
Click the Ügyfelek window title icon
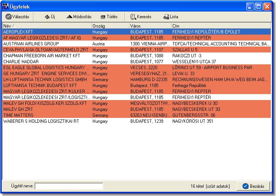pyautogui.click(x=6, y=7)
